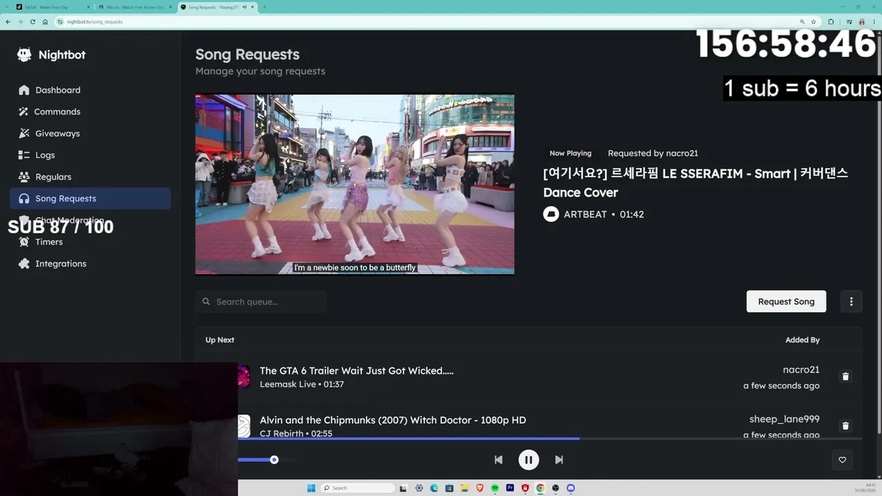Reload the current page
This screenshot has width=882, height=496.
pos(32,21)
